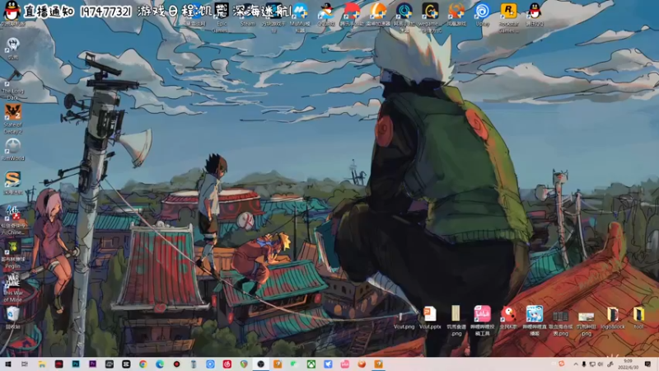Open the red record-dot taskbar app

(x=176, y=364)
